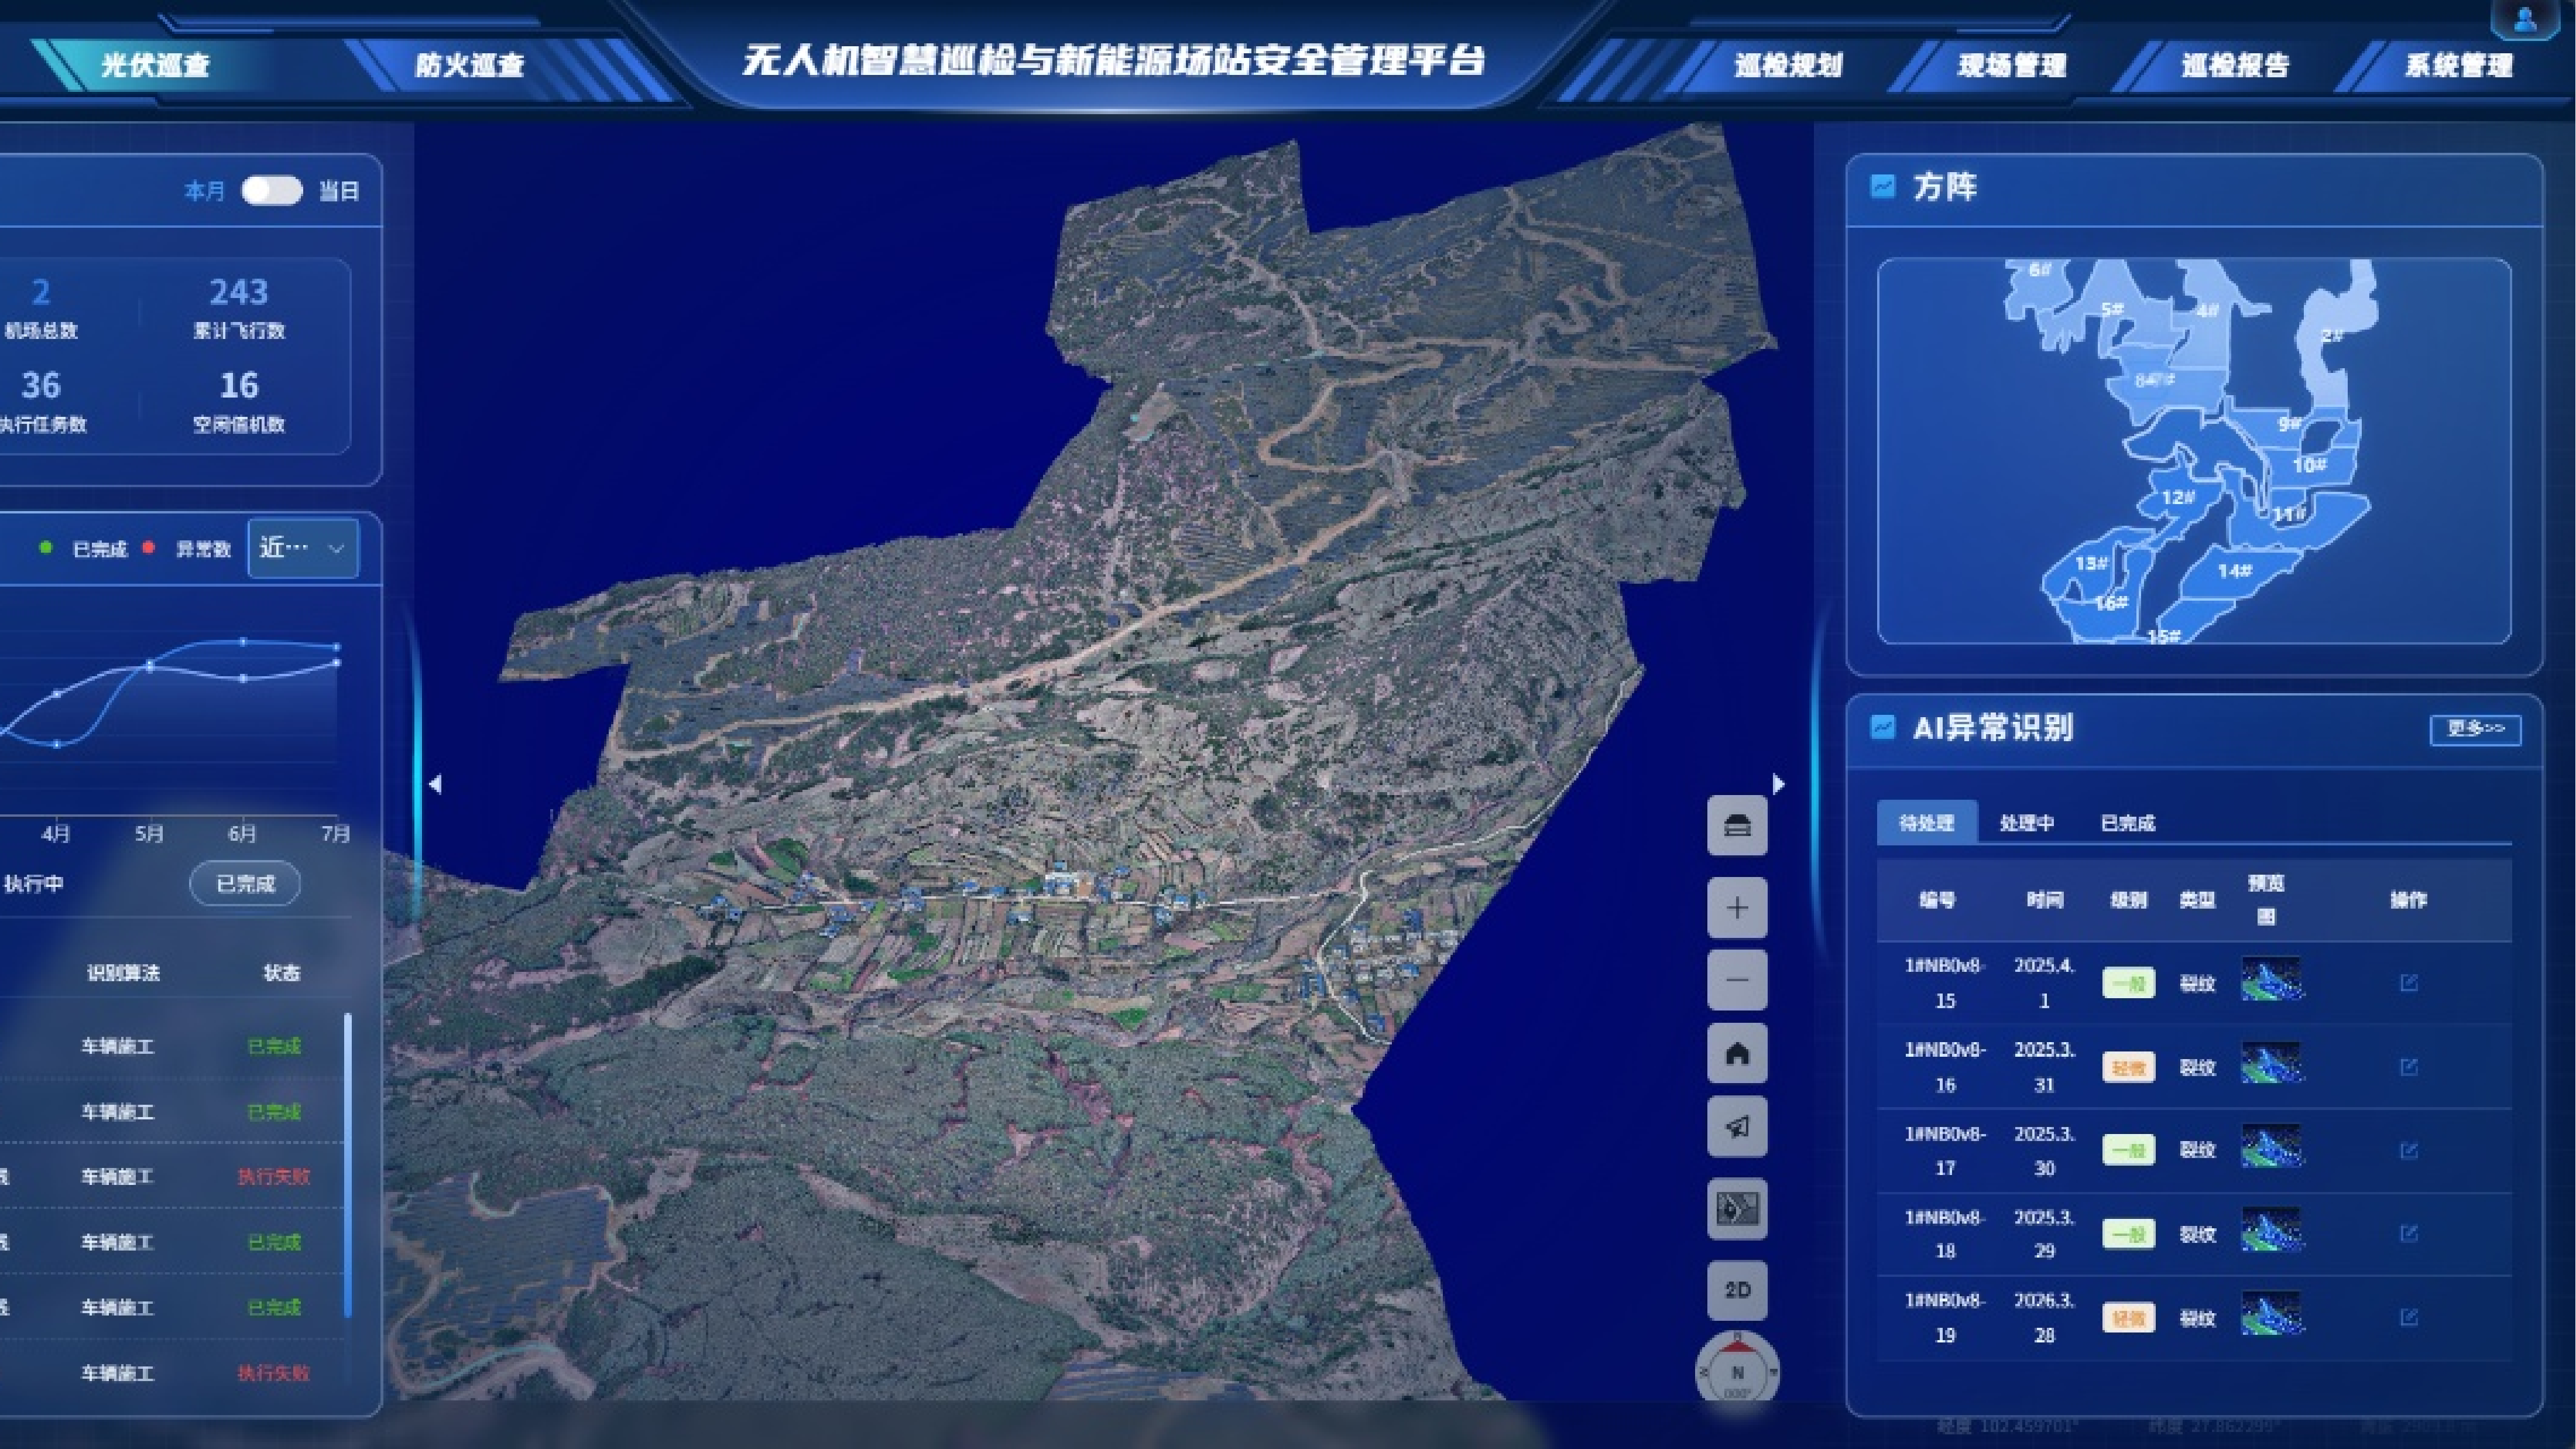Open edit icon for 1#NB0v8-15
Viewport: 2576px width, 1449px height.
click(x=2408, y=983)
